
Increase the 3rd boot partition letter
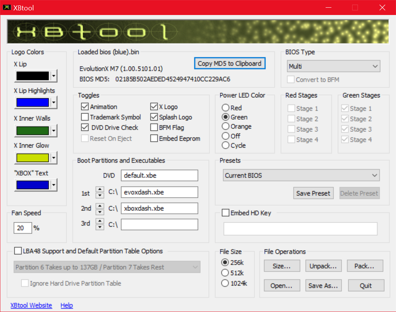click(x=100, y=221)
